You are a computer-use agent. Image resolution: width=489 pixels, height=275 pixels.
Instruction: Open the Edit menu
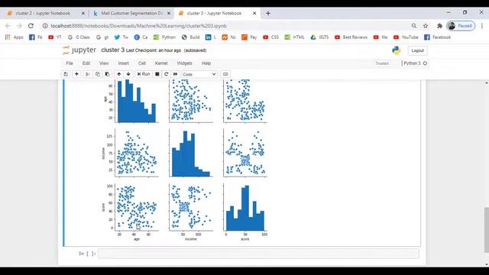(x=86, y=63)
